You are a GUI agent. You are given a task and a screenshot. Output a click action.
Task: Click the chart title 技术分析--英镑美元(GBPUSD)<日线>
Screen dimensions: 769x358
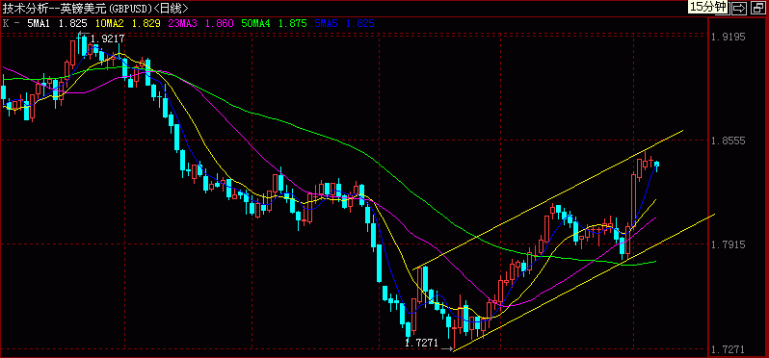[94, 9]
